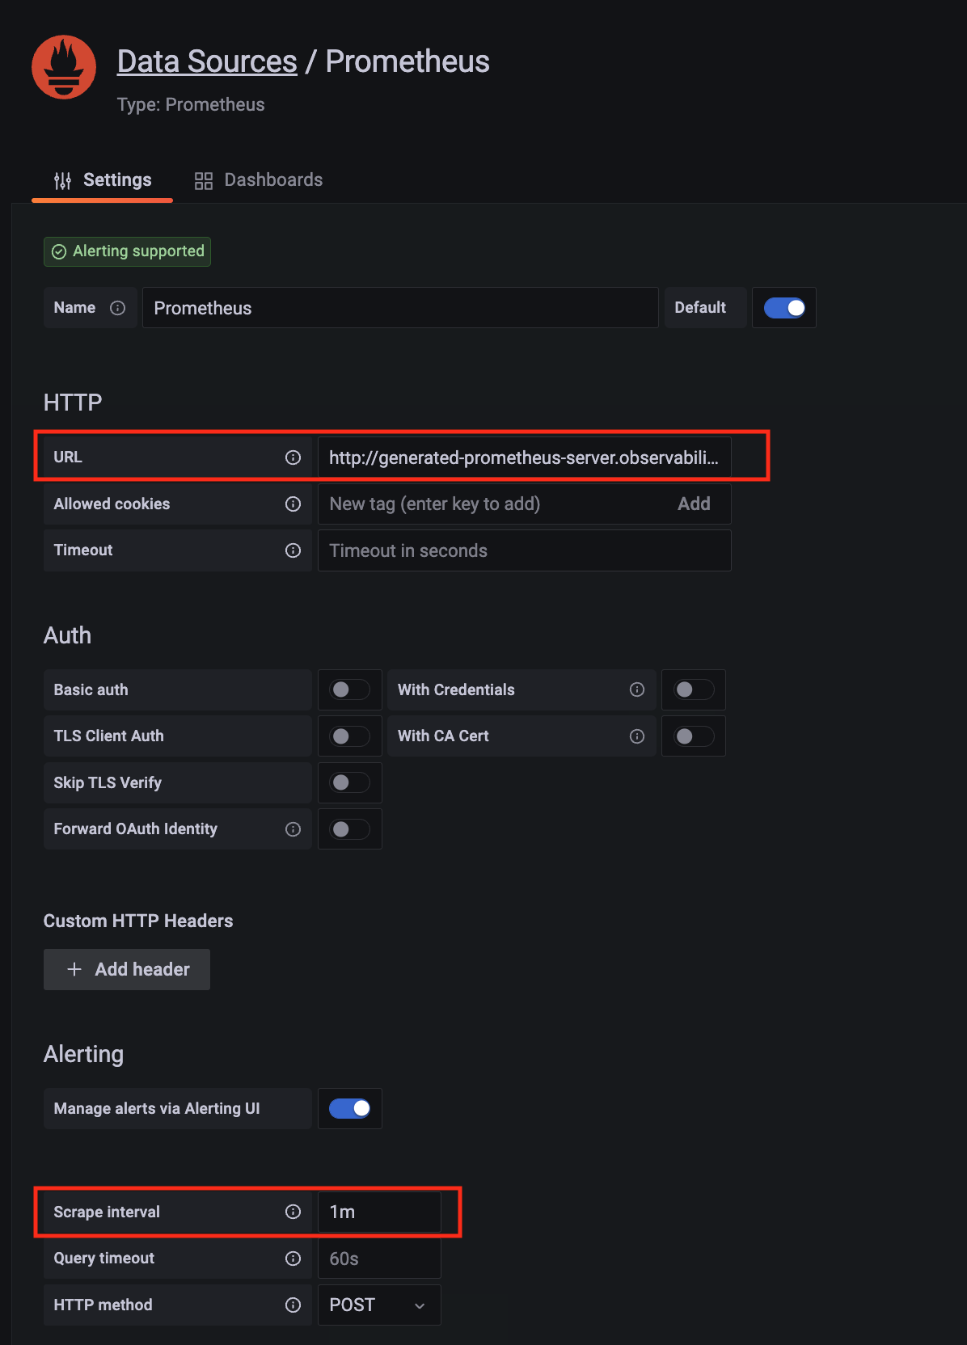
Task: Enable the Skip TLS Verify toggle
Action: pos(349,782)
